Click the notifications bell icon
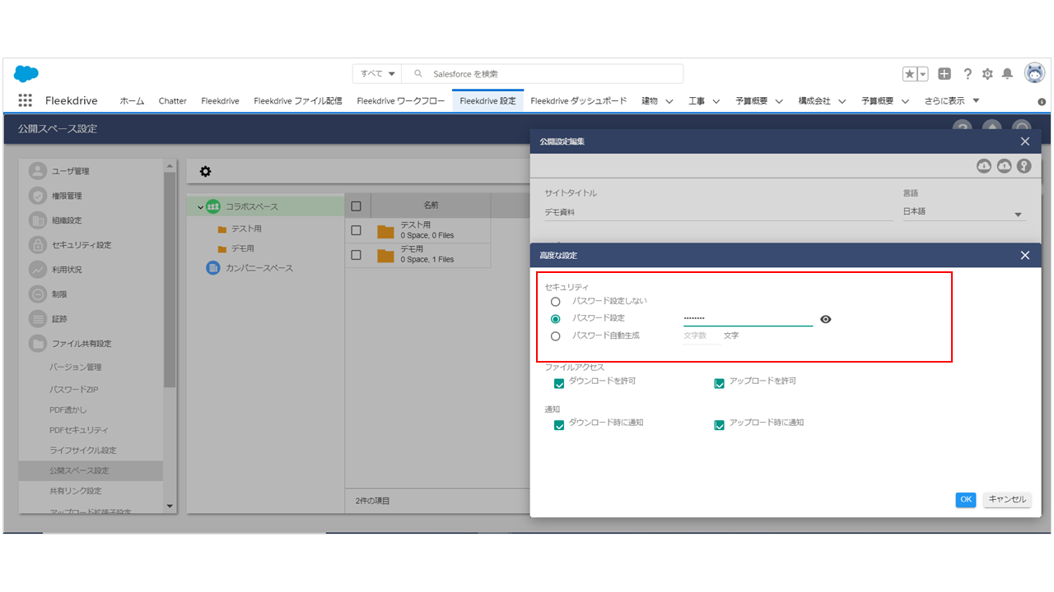 pos(1007,74)
